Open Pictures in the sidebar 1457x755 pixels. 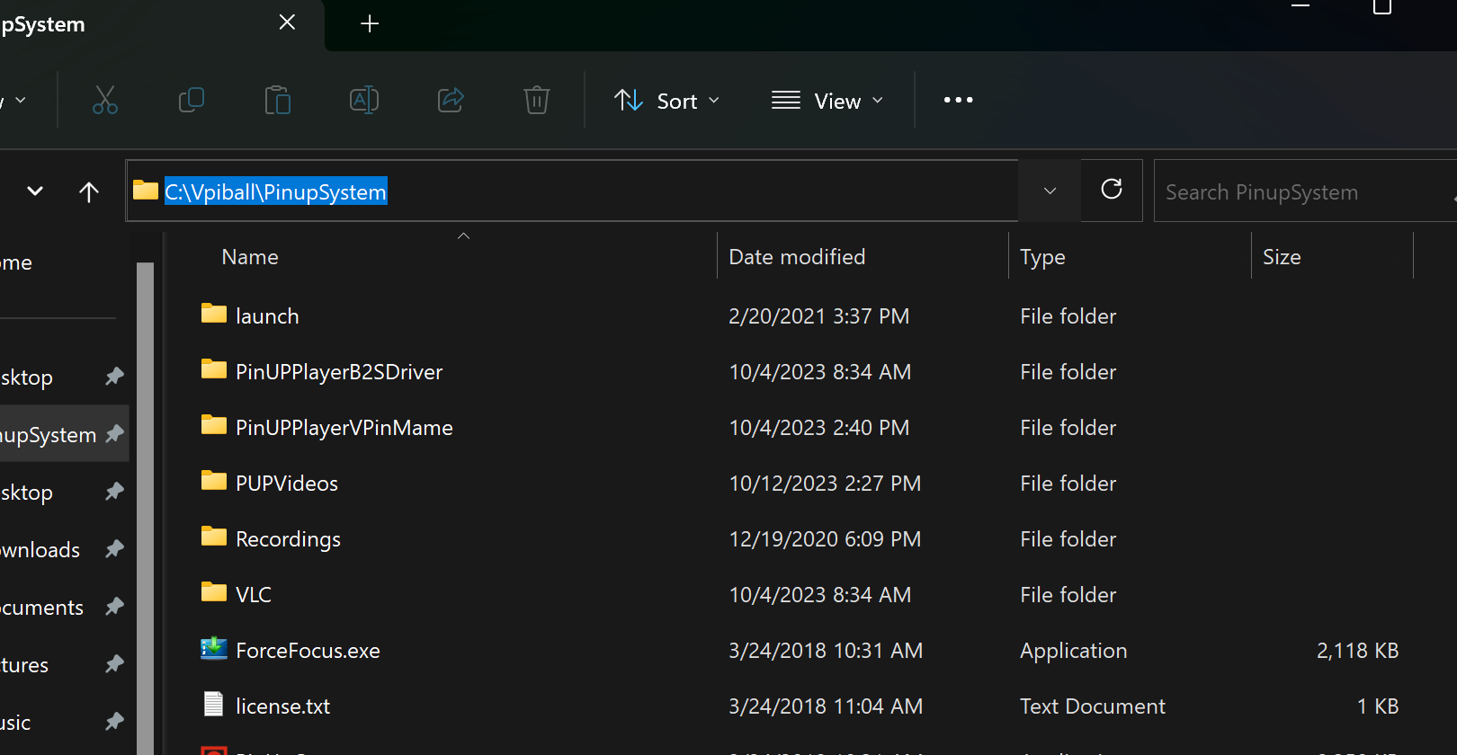pyautogui.click(x=24, y=665)
